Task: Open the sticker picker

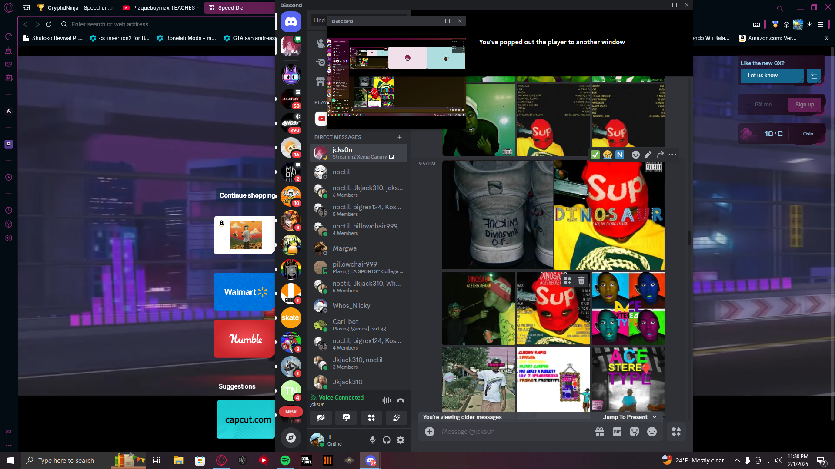Action: click(635, 432)
